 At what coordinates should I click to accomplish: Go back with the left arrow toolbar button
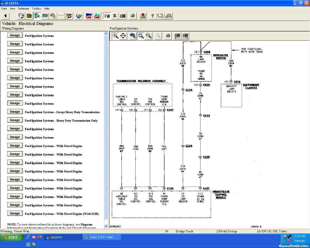click(x=5, y=15)
